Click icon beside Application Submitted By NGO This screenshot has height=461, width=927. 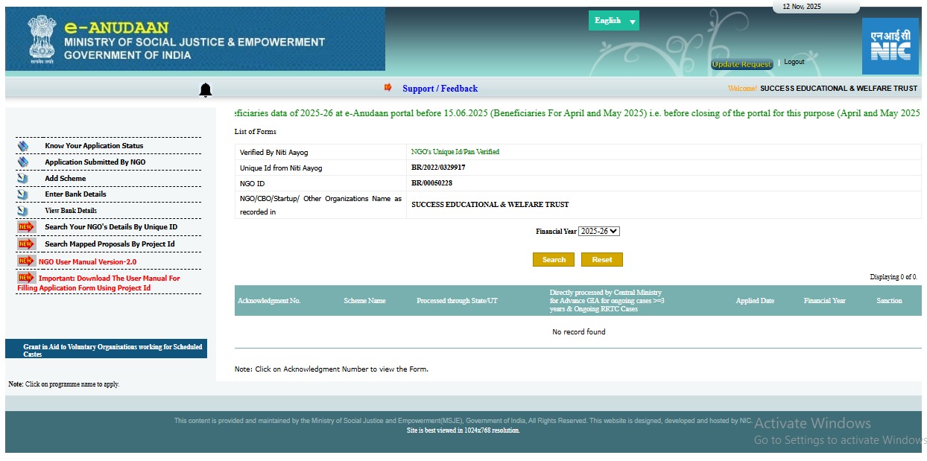pos(23,162)
